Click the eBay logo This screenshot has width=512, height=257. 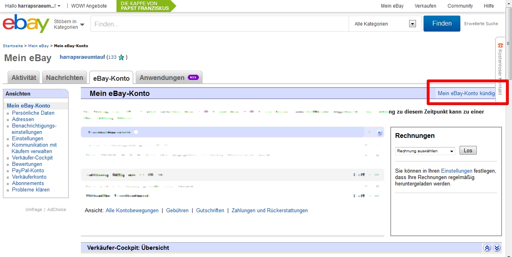point(26,24)
